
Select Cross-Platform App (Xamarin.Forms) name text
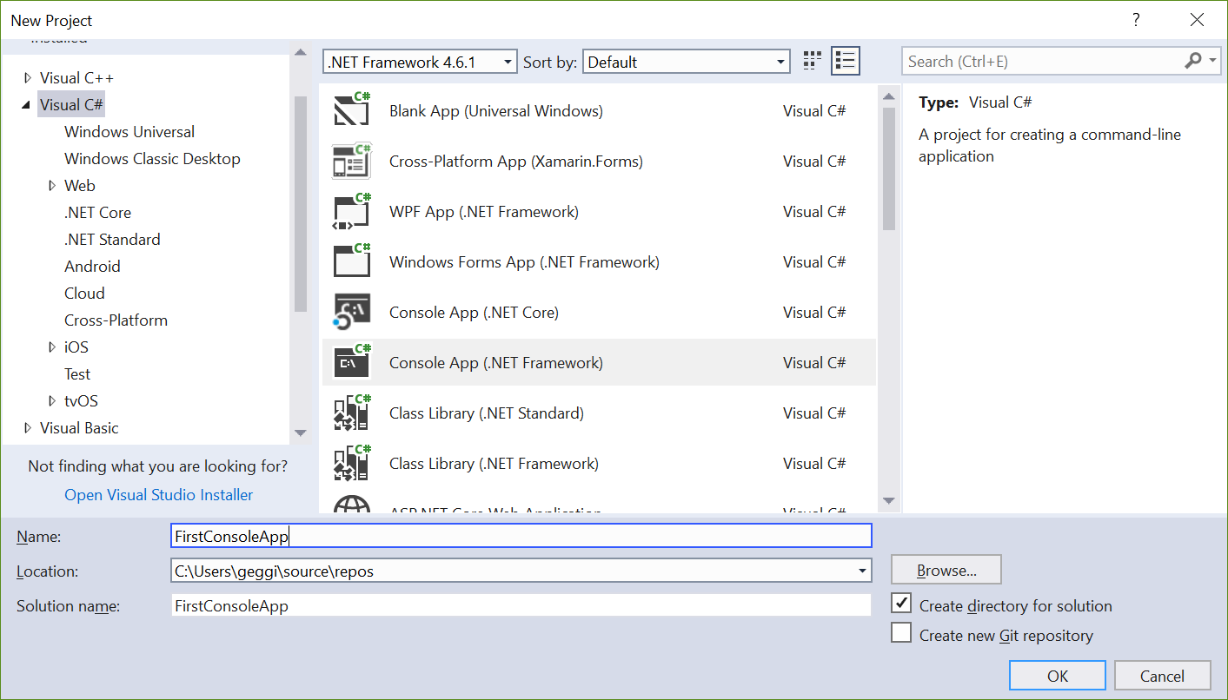pyautogui.click(x=516, y=162)
